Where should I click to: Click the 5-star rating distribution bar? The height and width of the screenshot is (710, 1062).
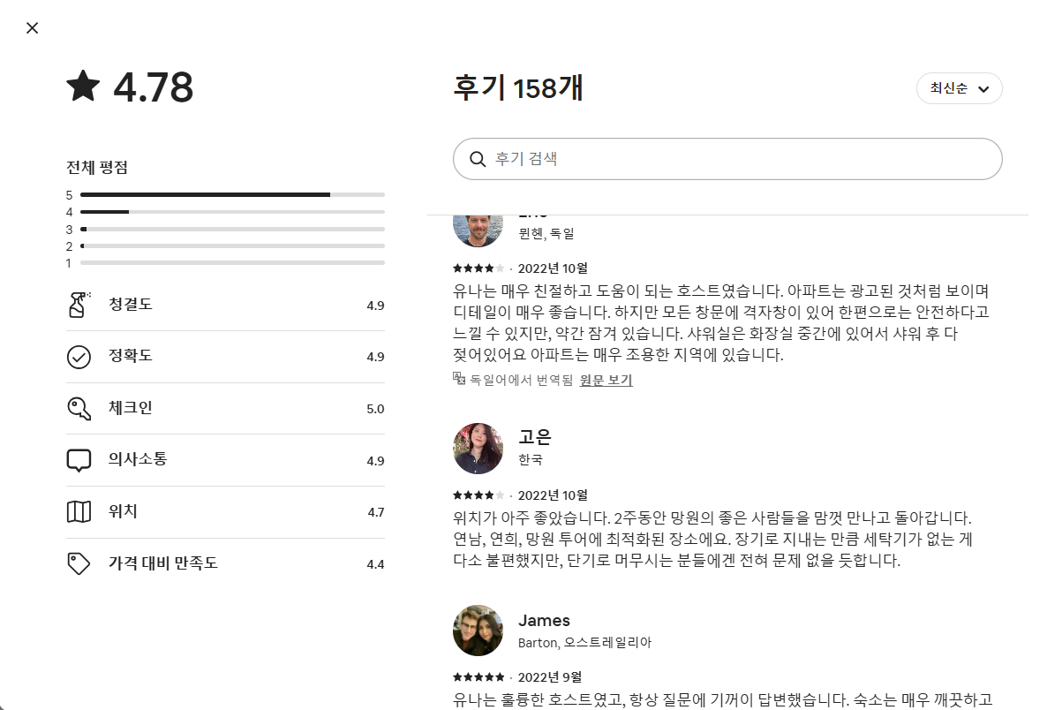point(232,194)
